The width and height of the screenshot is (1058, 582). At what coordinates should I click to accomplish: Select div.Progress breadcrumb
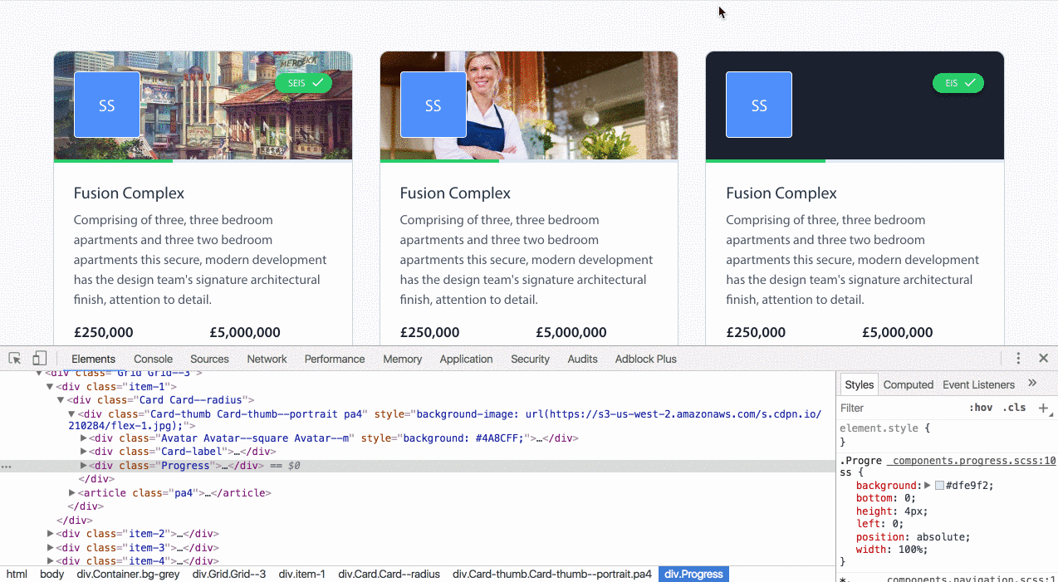[x=693, y=574]
